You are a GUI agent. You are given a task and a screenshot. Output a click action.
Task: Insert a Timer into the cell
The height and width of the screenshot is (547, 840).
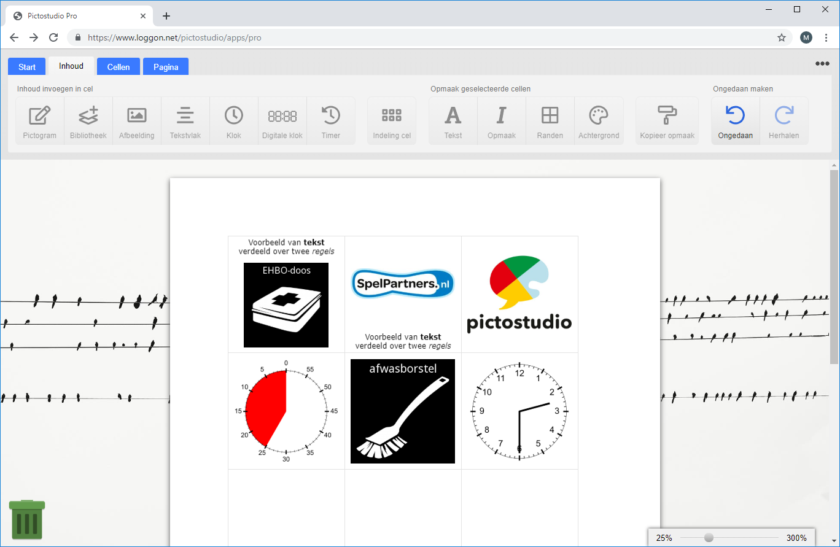330,120
